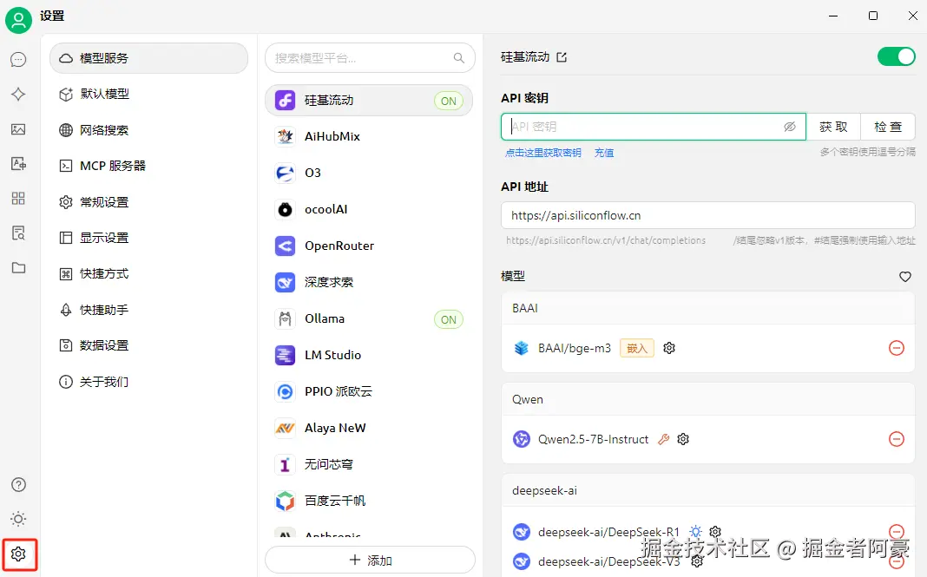Click the ON badge for Ollama

tap(449, 320)
